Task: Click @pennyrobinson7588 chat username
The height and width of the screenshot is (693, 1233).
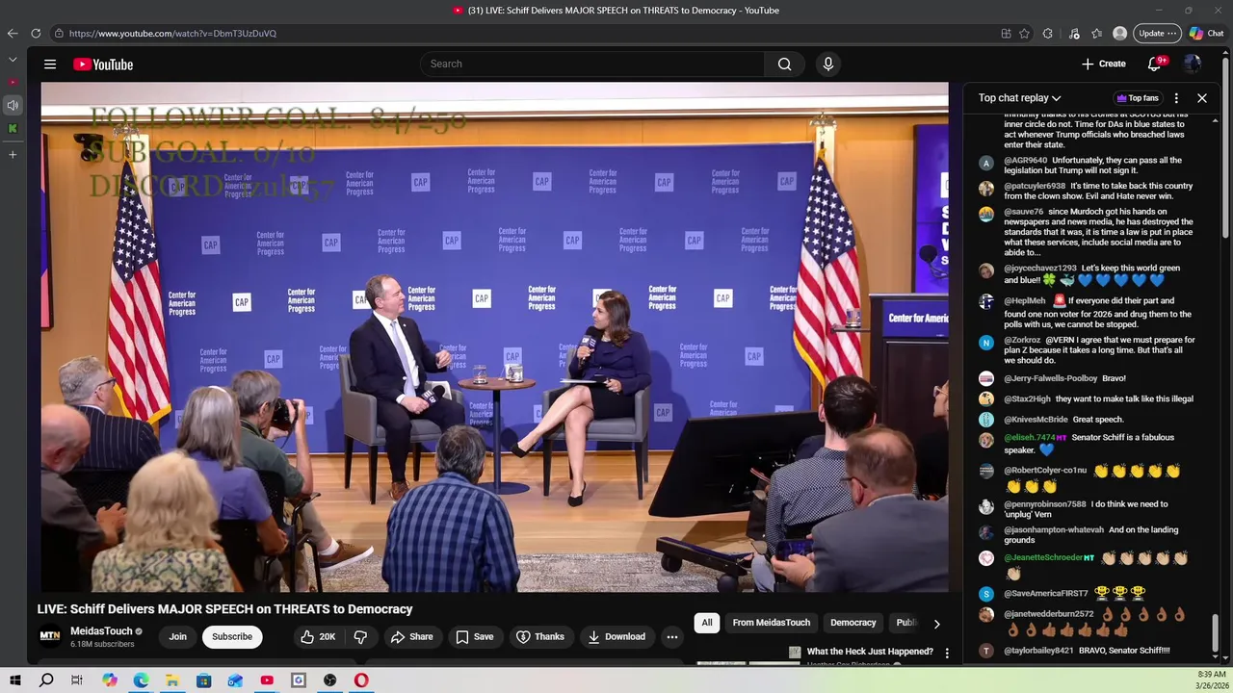Action: [1045, 504]
